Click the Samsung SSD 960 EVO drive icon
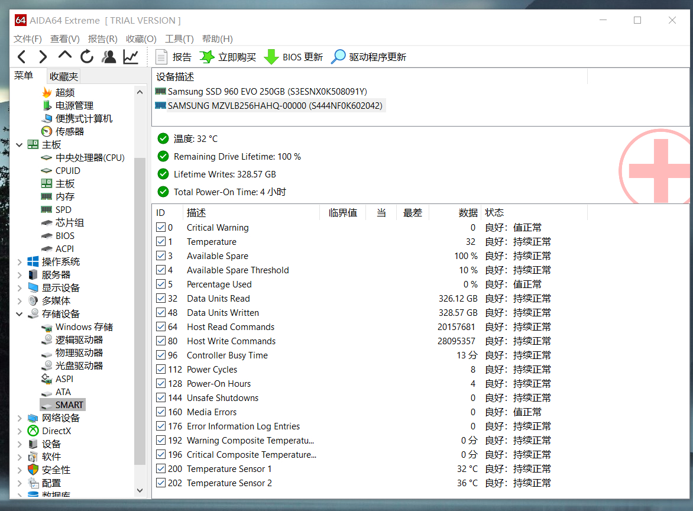 coord(160,91)
